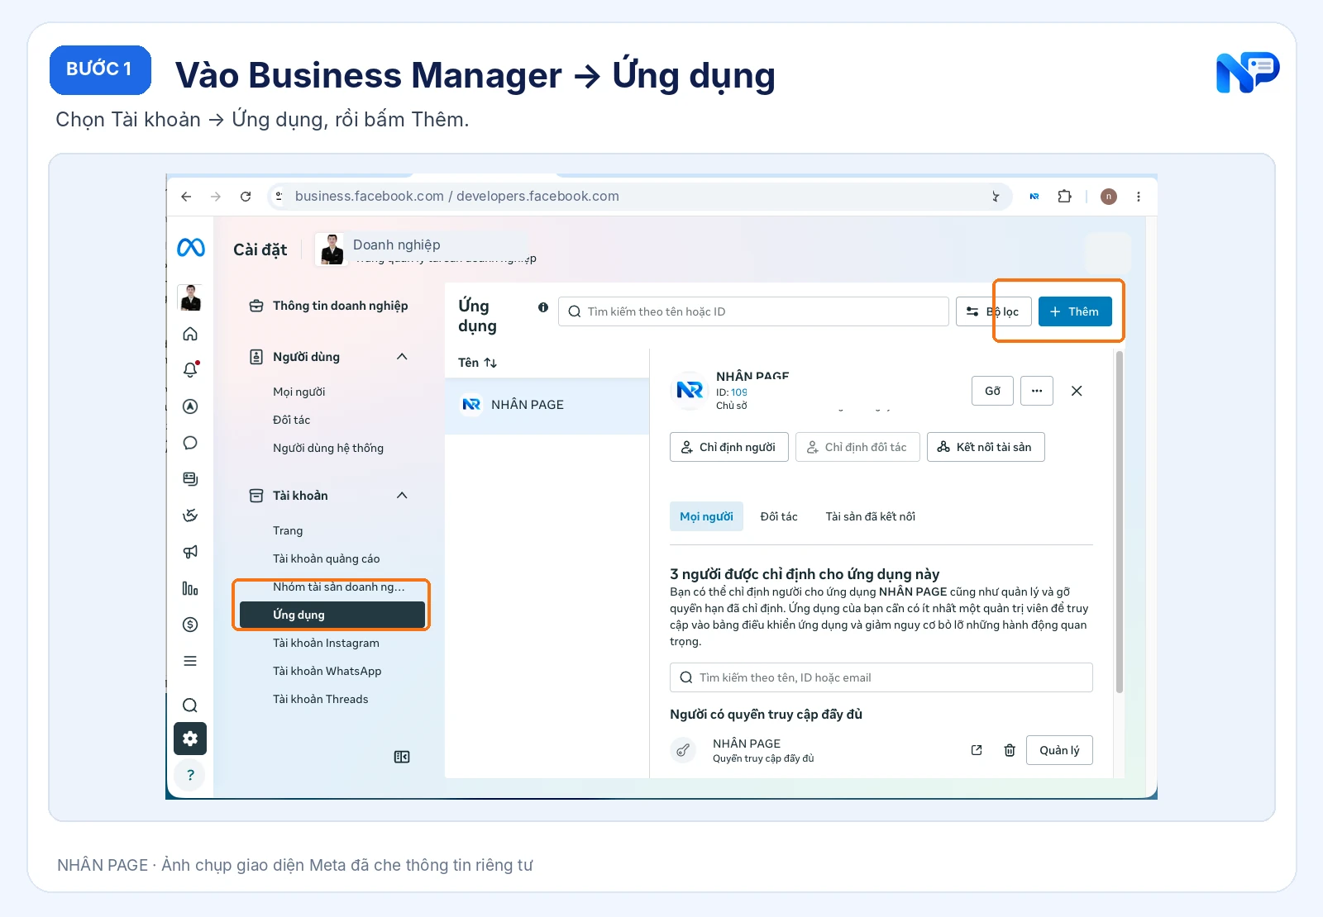The height and width of the screenshot is (917, 1323).
Task: Click the Settings gear icon
Action: tap(190, 739)
